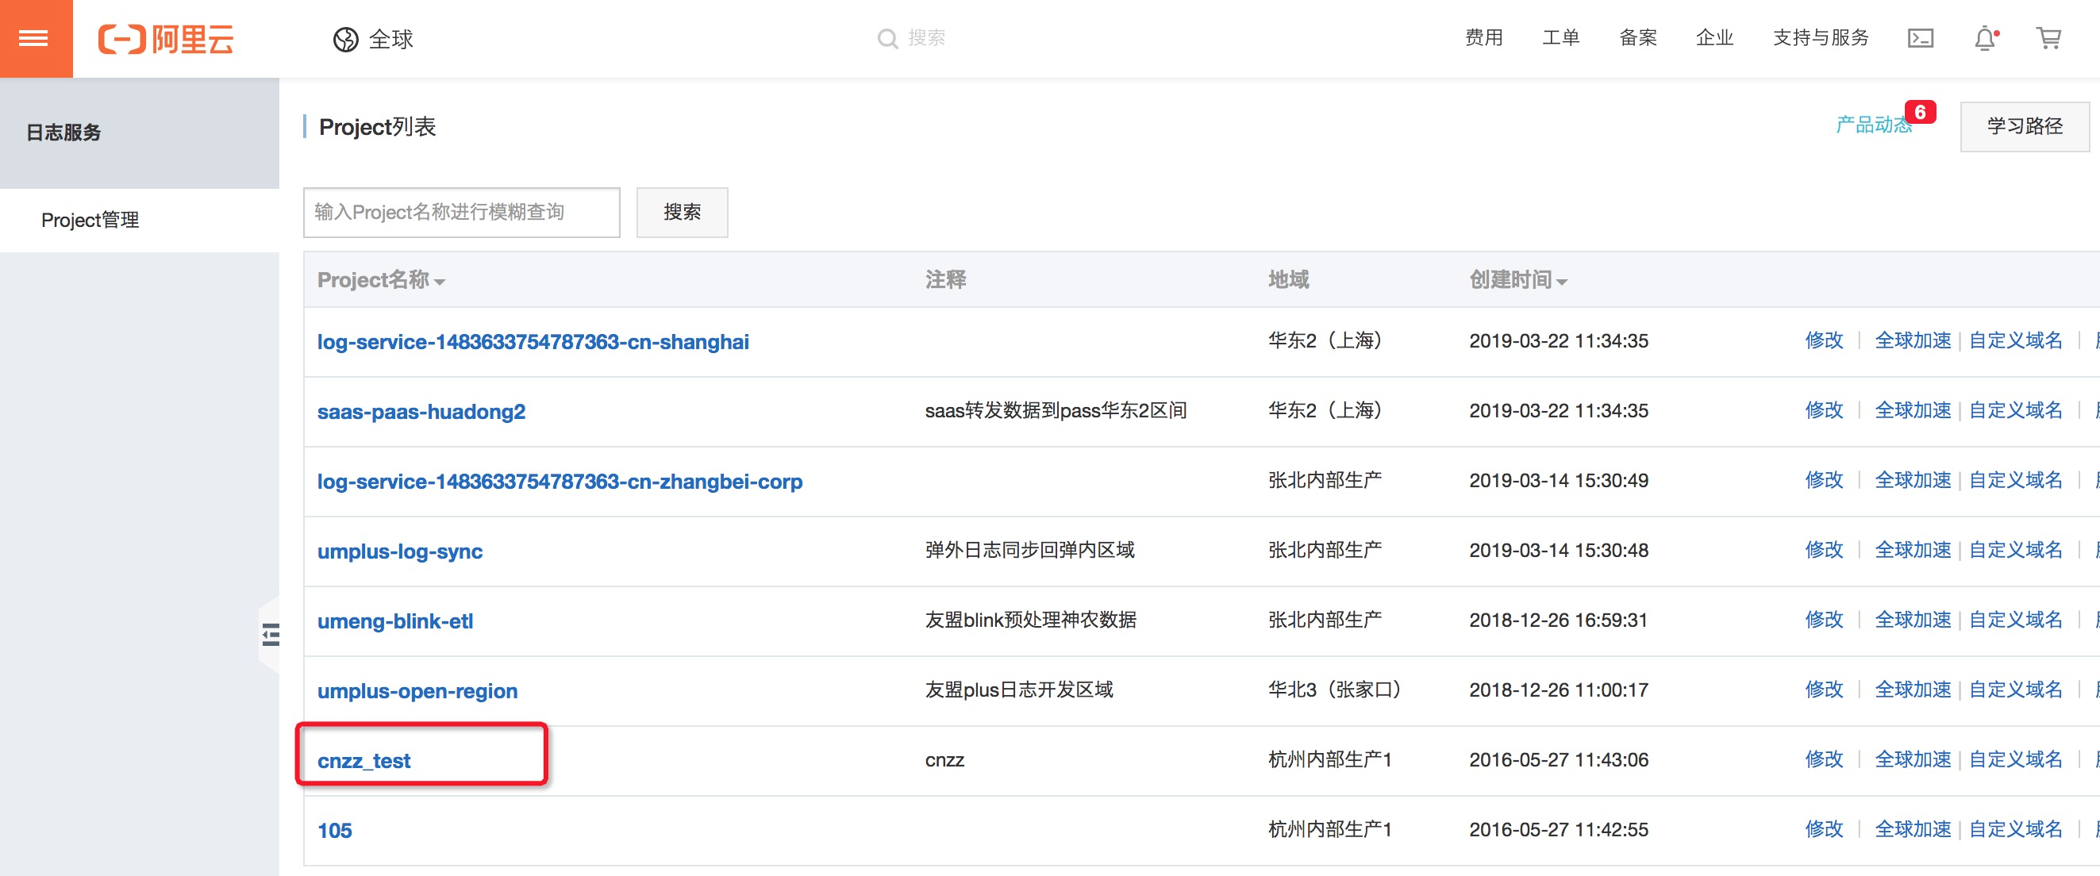The height and width of the screenshot is (876, 2100).
Task: Open project cnzz_test
Action: [363, 761]
